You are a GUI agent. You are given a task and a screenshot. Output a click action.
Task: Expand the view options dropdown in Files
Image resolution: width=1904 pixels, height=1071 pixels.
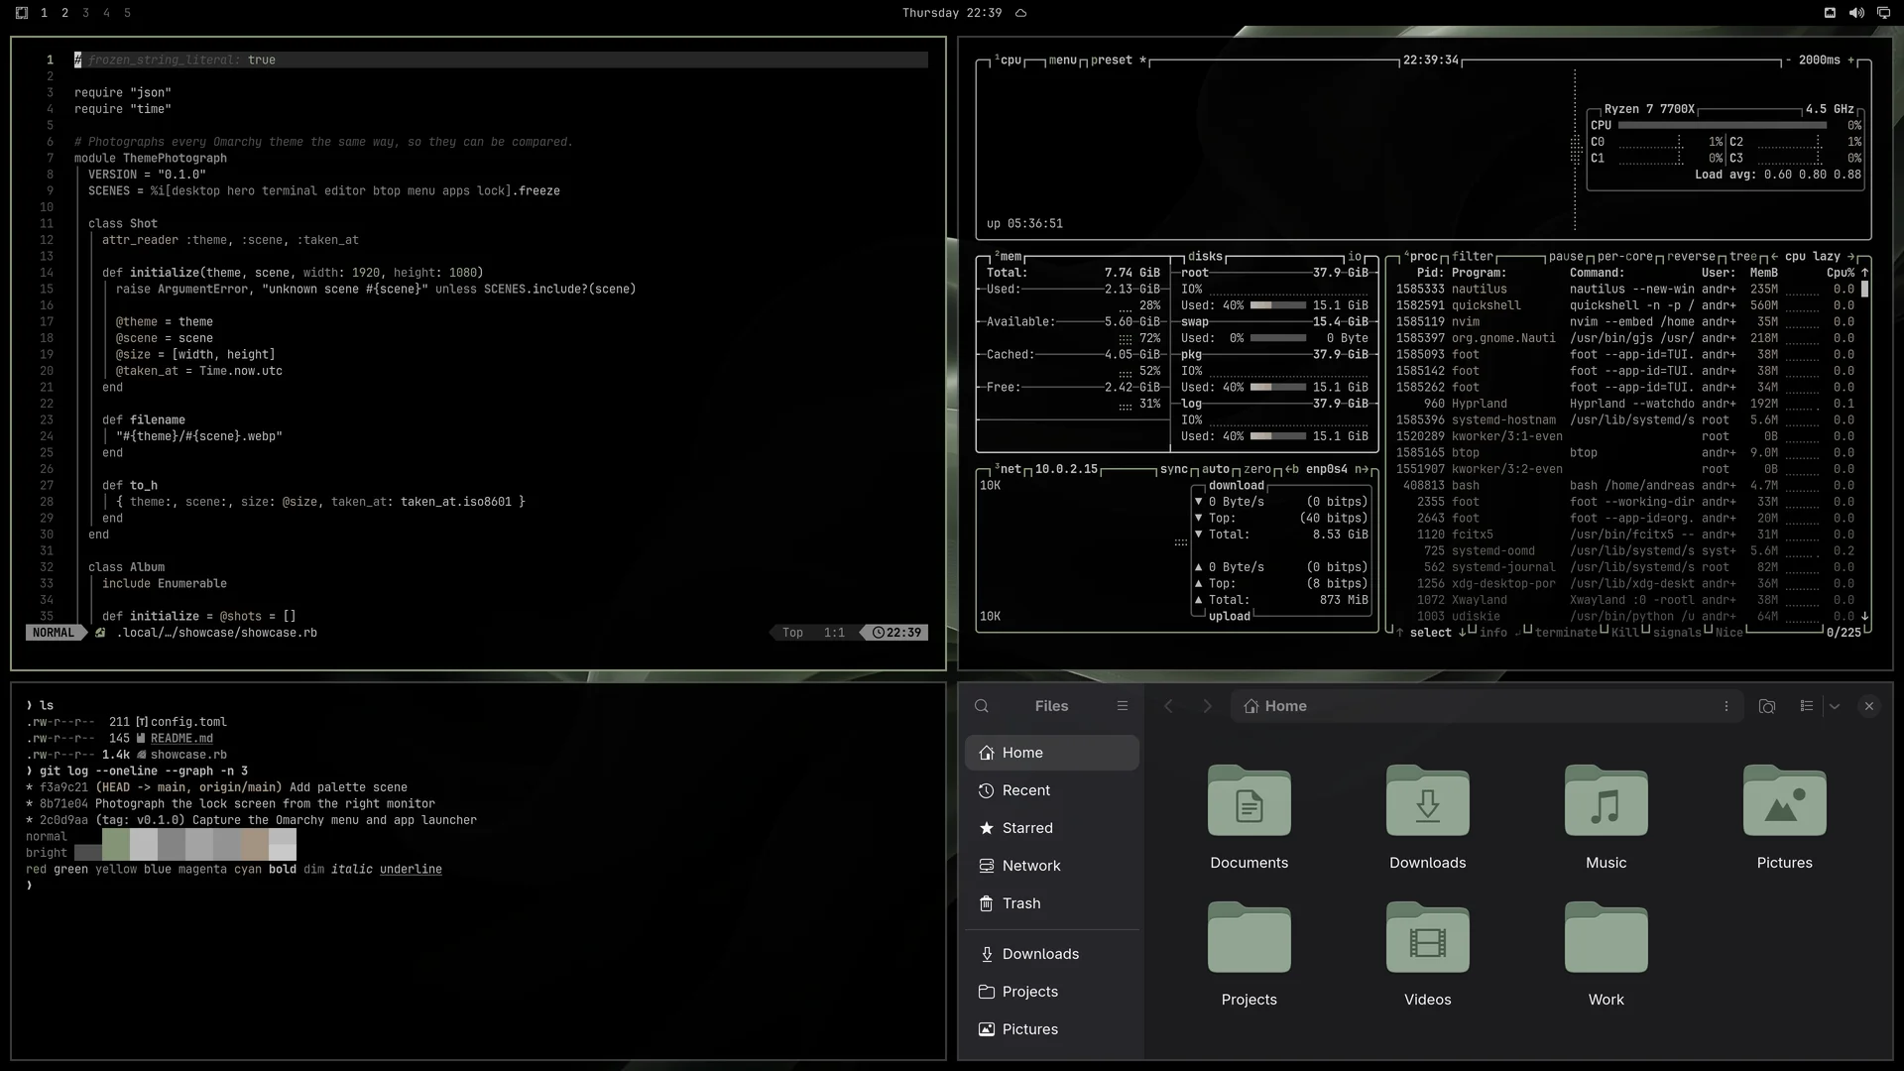[x=1835, y=706]
